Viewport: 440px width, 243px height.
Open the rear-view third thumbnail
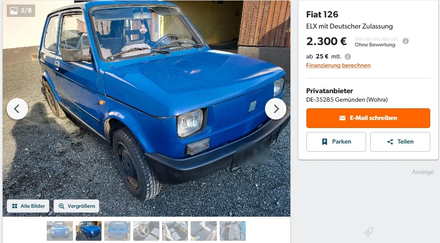(x=117, y=231)
